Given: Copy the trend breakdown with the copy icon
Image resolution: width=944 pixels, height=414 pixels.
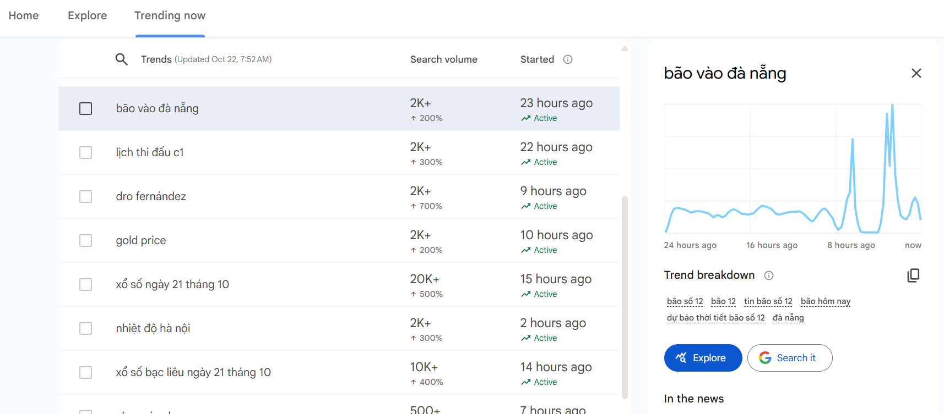Looking at the screenshot, I should [x=913, y=275].
